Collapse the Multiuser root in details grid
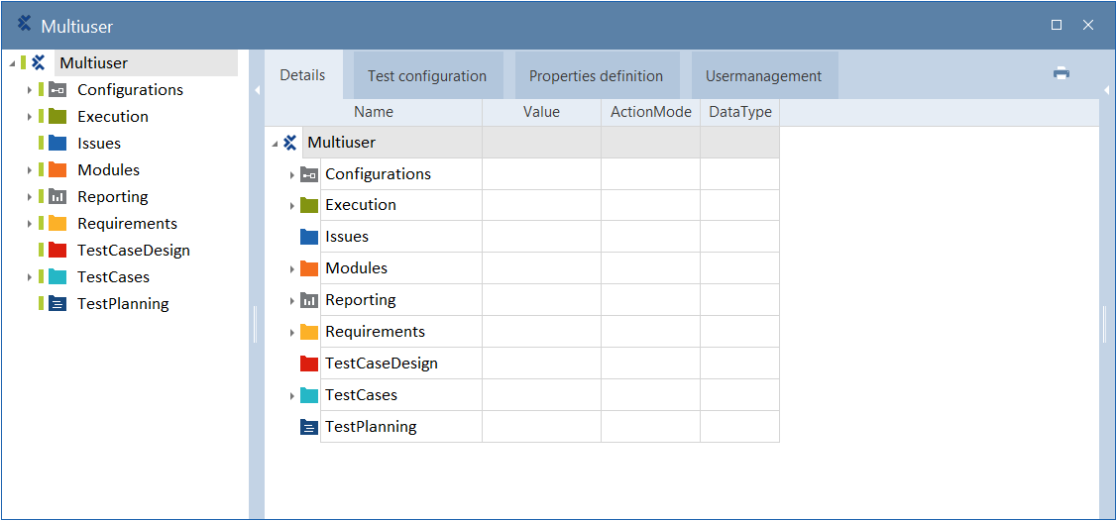Viewport: 1117px width, 521px height. [x=275, y=144]
